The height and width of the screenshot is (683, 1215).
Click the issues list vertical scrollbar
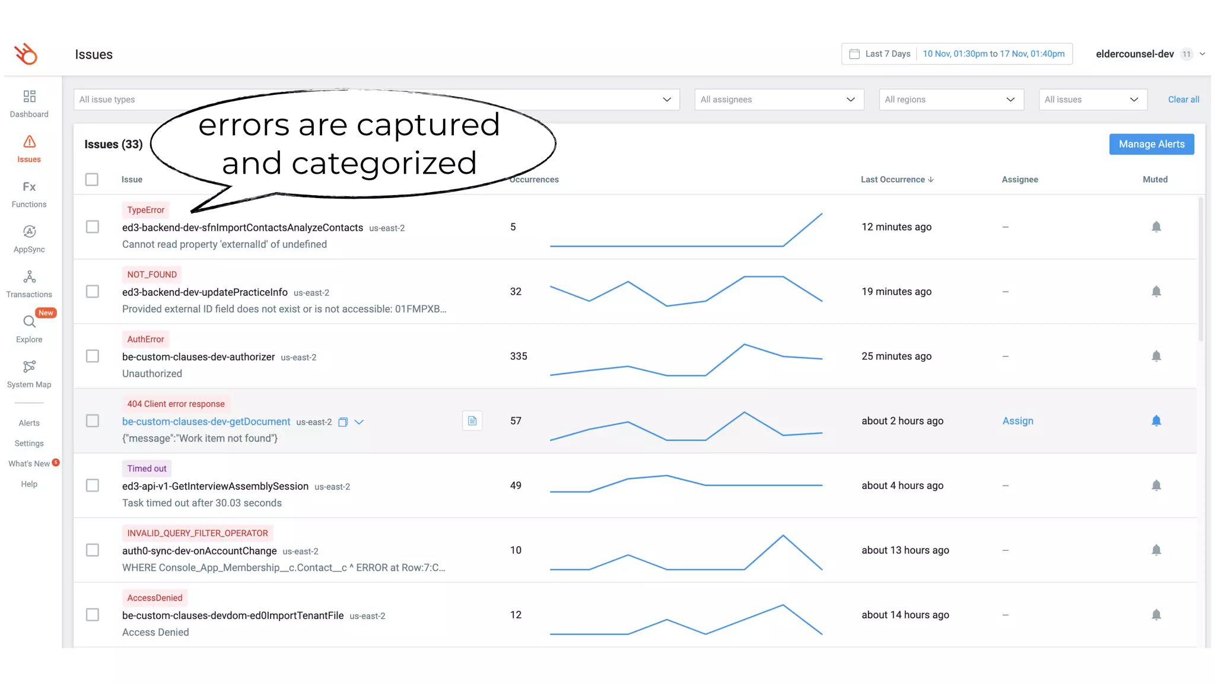coord(1201,270)
